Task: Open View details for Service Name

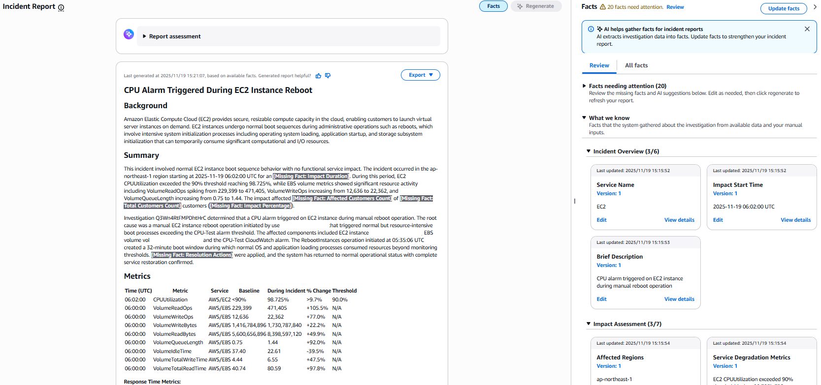Action: tap(679, 220)
